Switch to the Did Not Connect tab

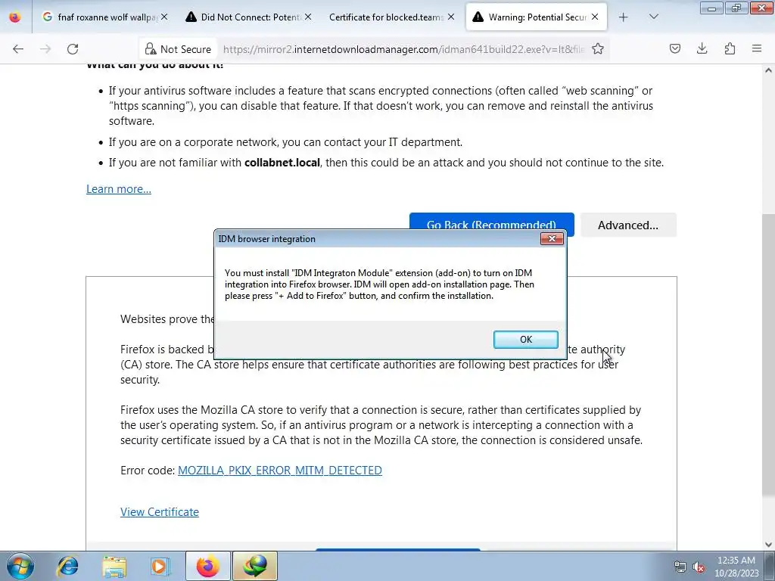coord(248,17)
